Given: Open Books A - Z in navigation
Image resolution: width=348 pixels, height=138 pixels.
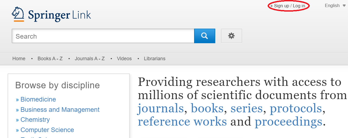Looking at the screenshot, I should [50, 59].
